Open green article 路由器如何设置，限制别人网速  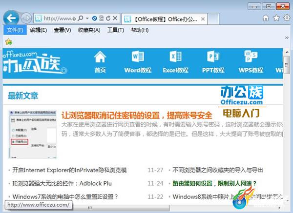point(214,183)
